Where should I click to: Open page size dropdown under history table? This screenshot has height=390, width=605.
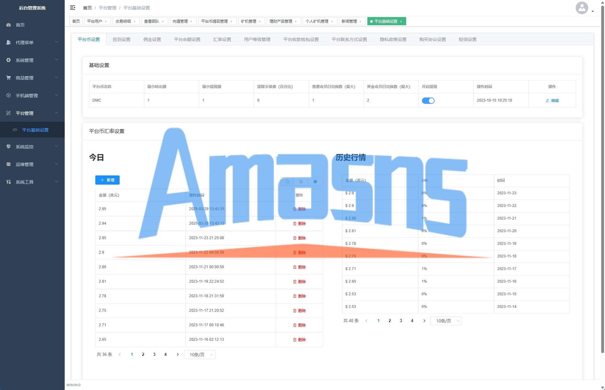446,321
